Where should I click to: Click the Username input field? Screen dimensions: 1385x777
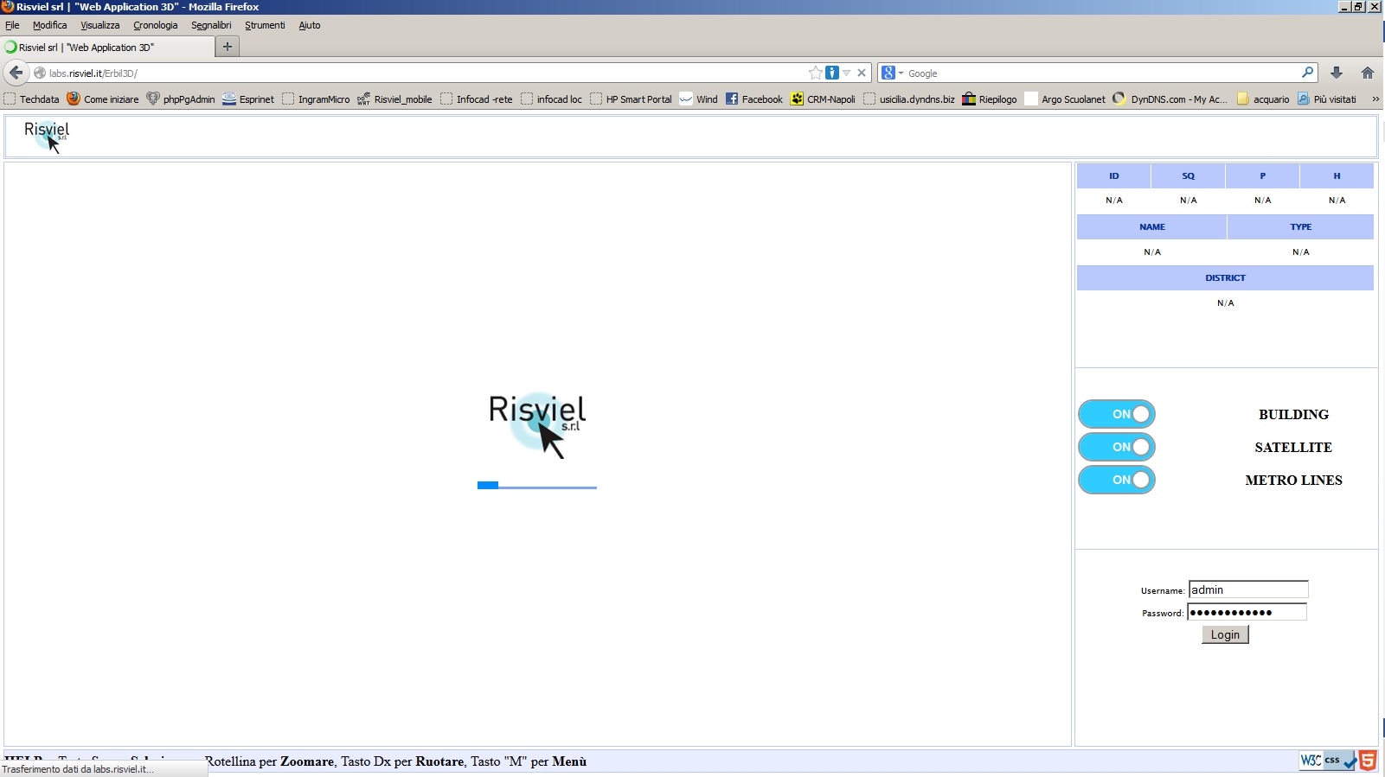pos(1247,589)
